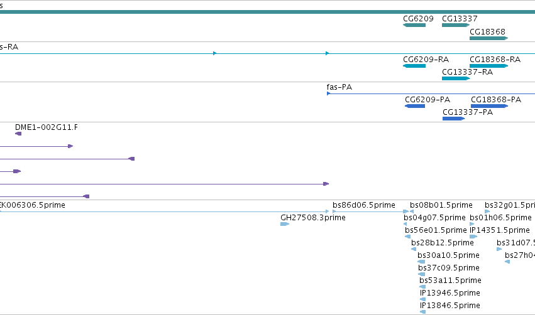Image resolution: width=535 pixels, height=315 pixels.
Task: Select the IP14351.5prime EST arrow glyph
Action: (473, 237)
